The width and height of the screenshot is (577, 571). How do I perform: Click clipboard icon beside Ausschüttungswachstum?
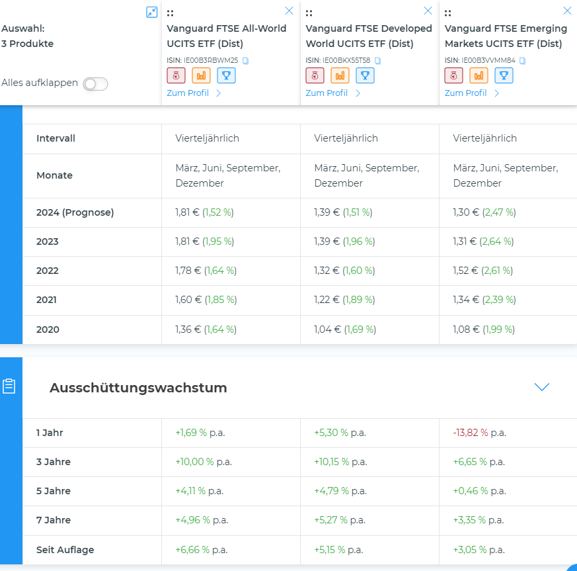[9, 386]
